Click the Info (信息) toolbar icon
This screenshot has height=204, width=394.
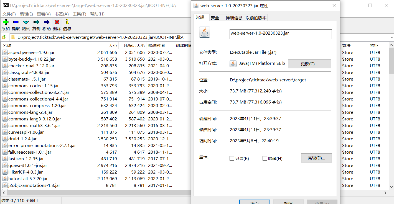pyautogui.click(x=67, y=22)
